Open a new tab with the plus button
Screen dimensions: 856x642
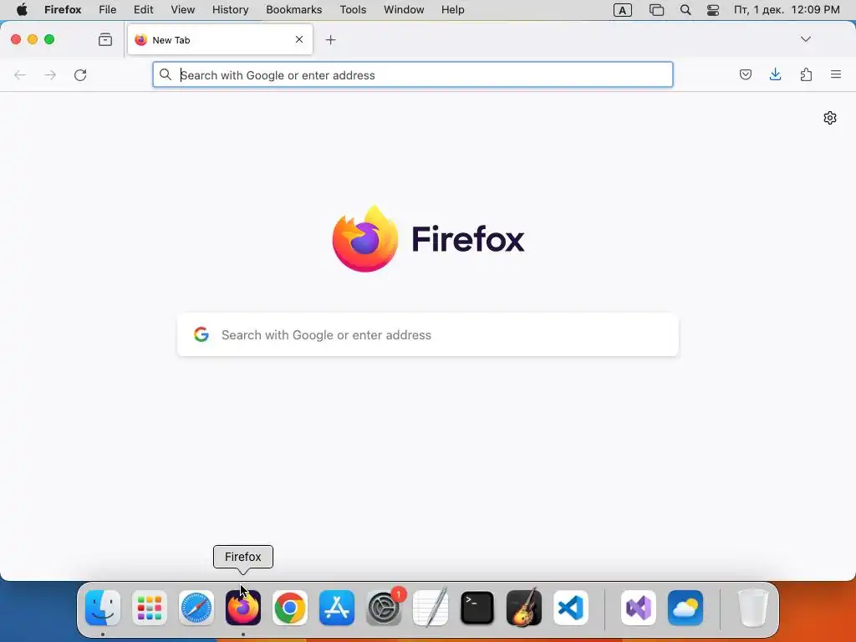point(330,40)
